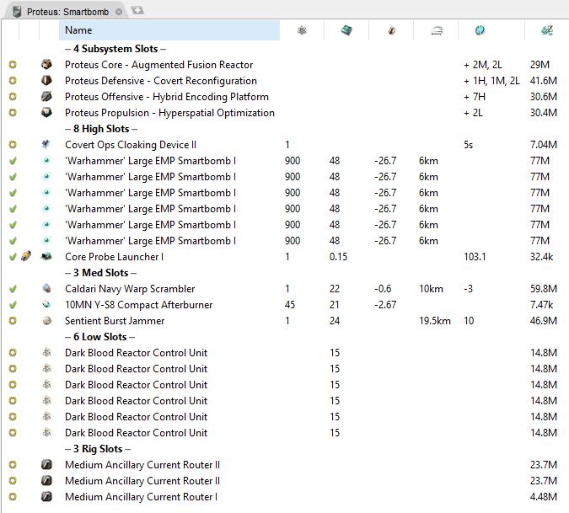Click the 6 Low Slots header
The image size is (569, 513).
tap(99, 337)
